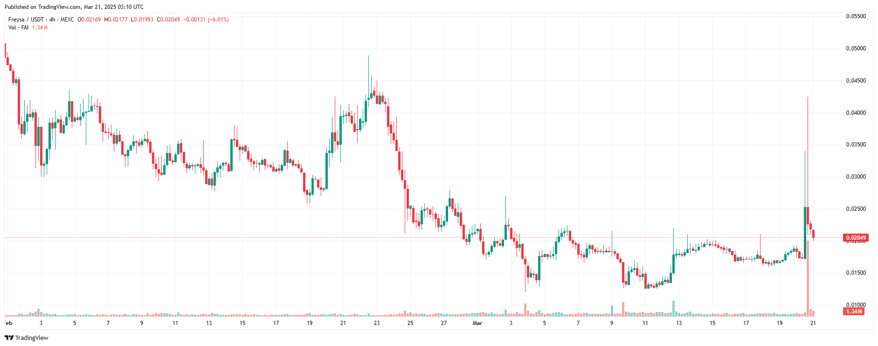This screenshot has height=346, width=878.
Task: Click the 0.05000 price axis label
Action: pyautogui.click(x=856, y=48)
